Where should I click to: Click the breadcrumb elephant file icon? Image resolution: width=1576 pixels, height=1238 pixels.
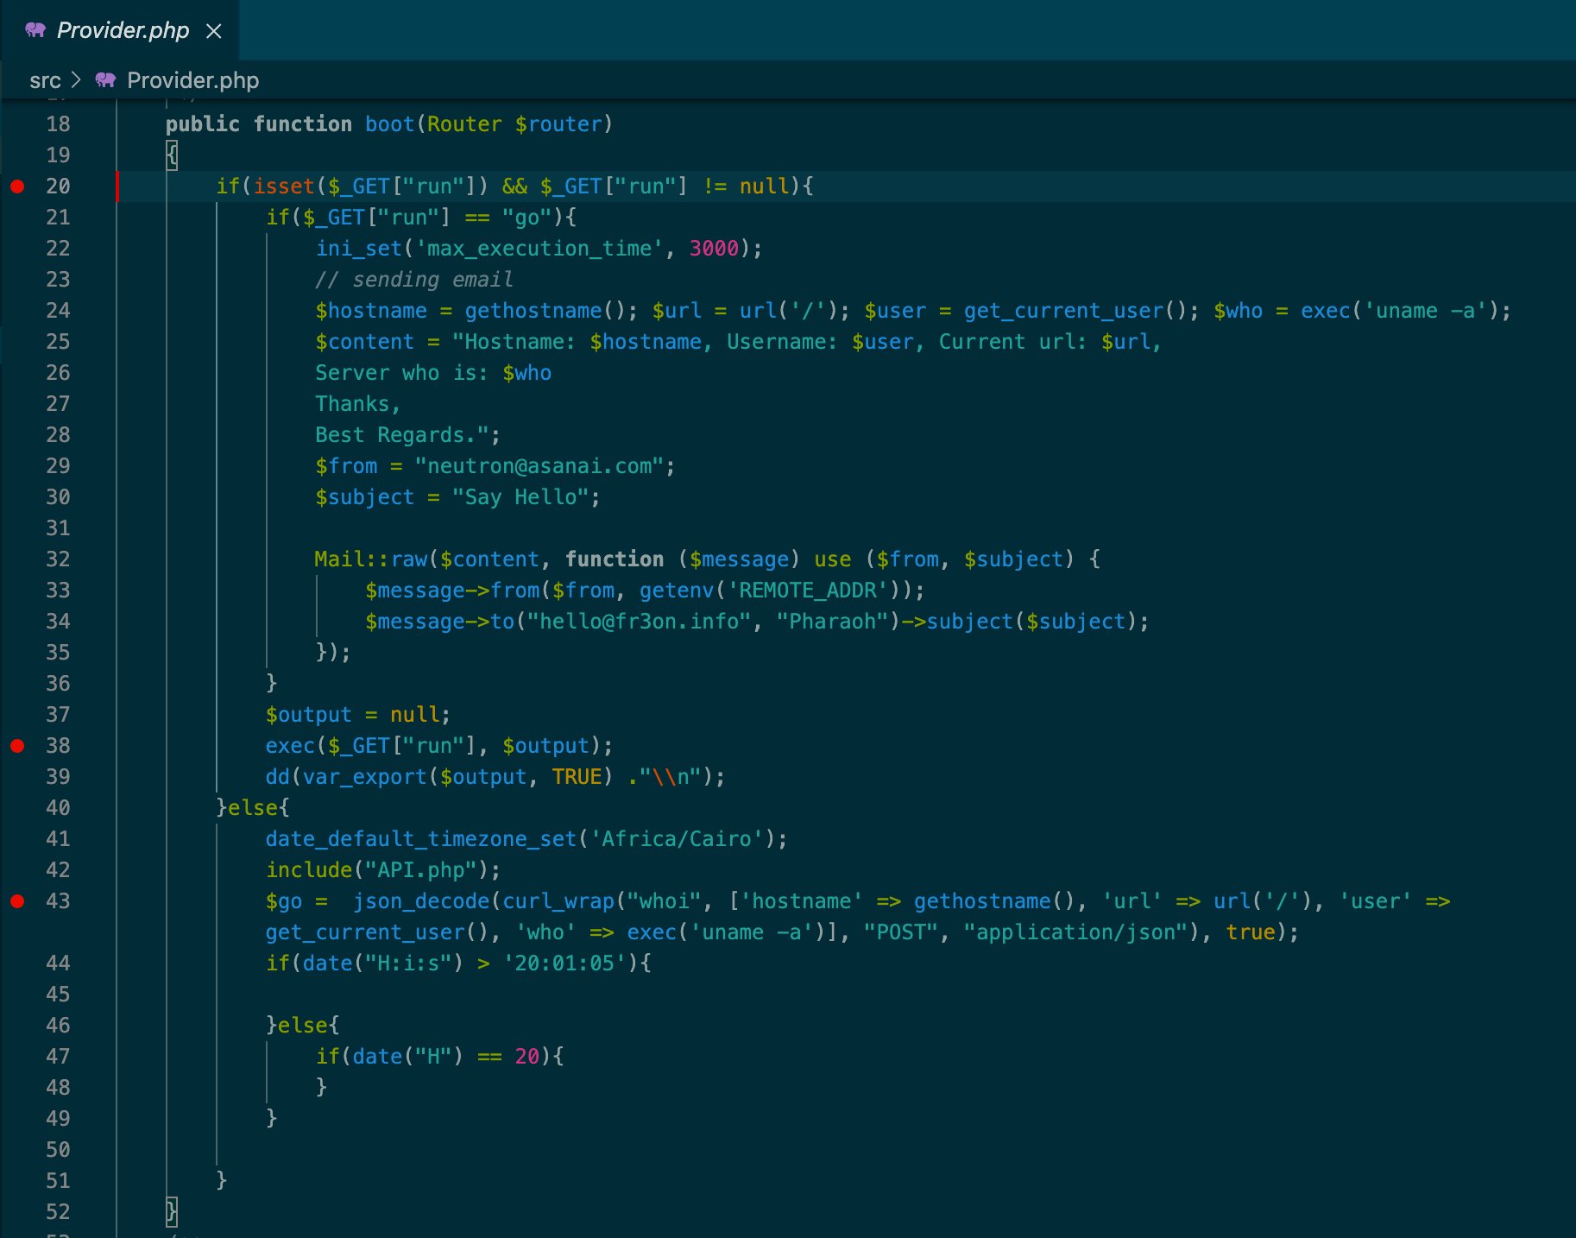tap(105, 80)
